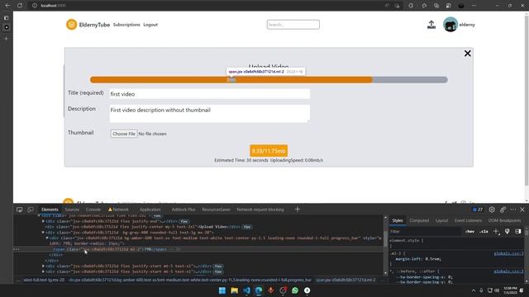Select the DOM Breakpoints pane tab
This screenshot has width=529, height=297.
coord(504,220)
